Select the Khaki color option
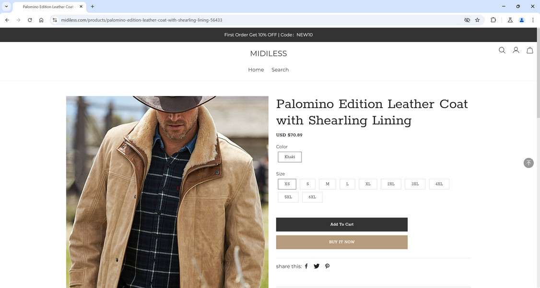This screenshot has width=540, height=288. pyautogui.click(x=290, y=157)
